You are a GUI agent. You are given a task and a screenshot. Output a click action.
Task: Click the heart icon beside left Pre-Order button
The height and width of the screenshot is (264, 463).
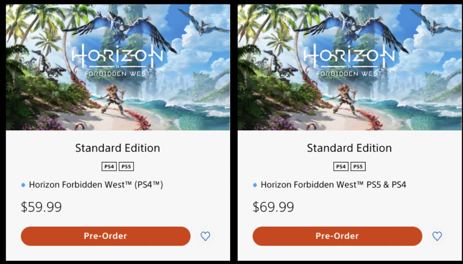(205, 236)
